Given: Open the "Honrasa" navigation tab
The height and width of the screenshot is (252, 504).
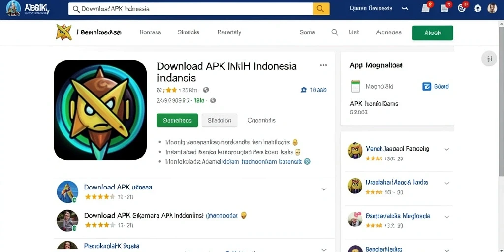Looking at the screenshot, I should click(x=150, y=32).
